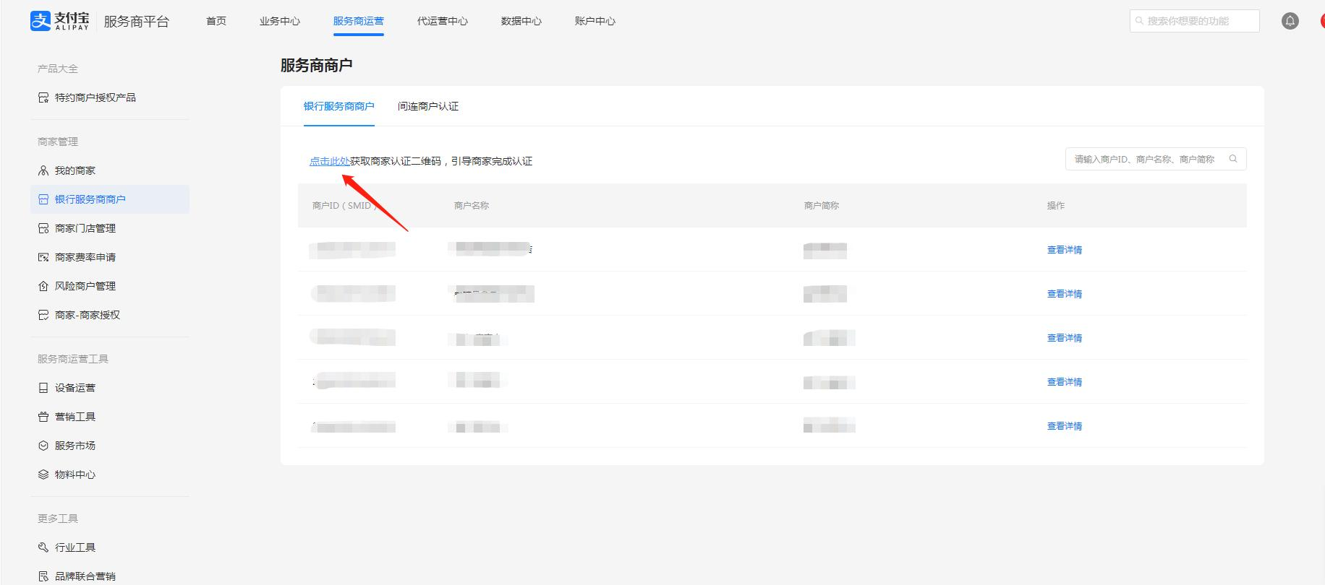Click the 物料中心 layers icon
The width and height of the screenshot is (1325, 585).
pyautogui.click(x=43, y=474)
